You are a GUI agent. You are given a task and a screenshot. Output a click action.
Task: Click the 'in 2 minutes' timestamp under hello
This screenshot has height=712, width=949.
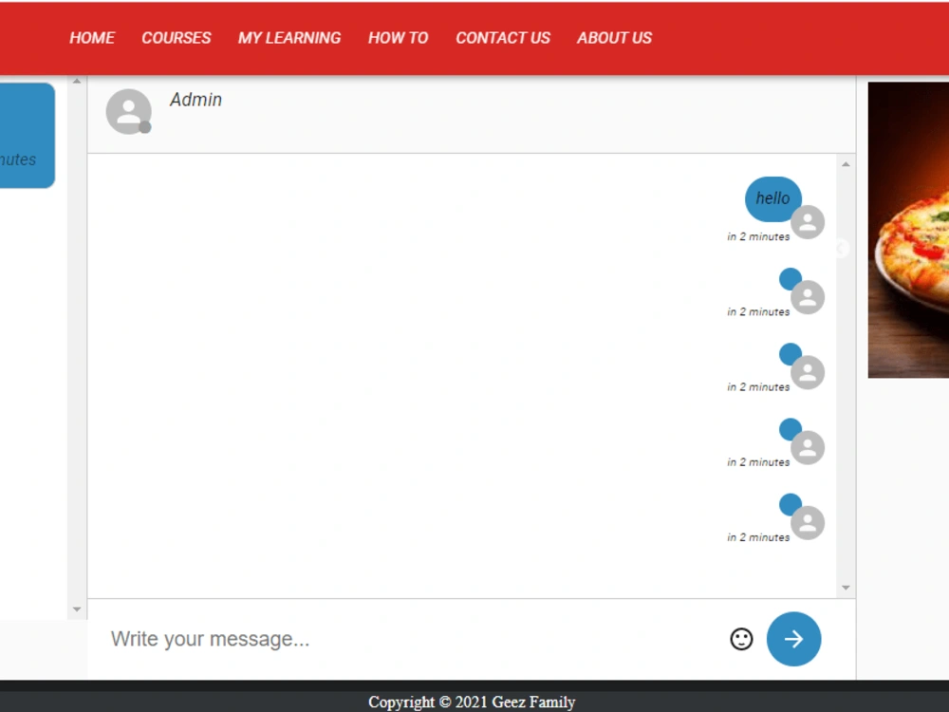[758, 236]
